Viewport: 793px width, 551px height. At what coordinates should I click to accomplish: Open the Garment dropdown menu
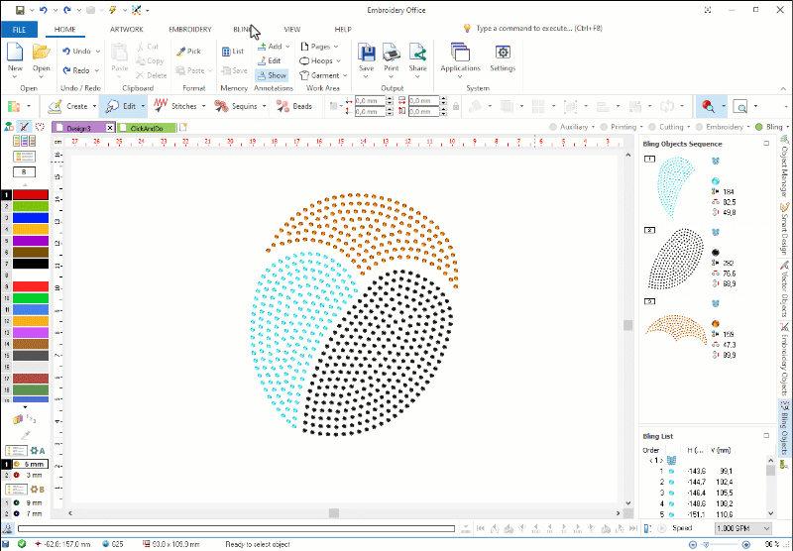[326, 75]
